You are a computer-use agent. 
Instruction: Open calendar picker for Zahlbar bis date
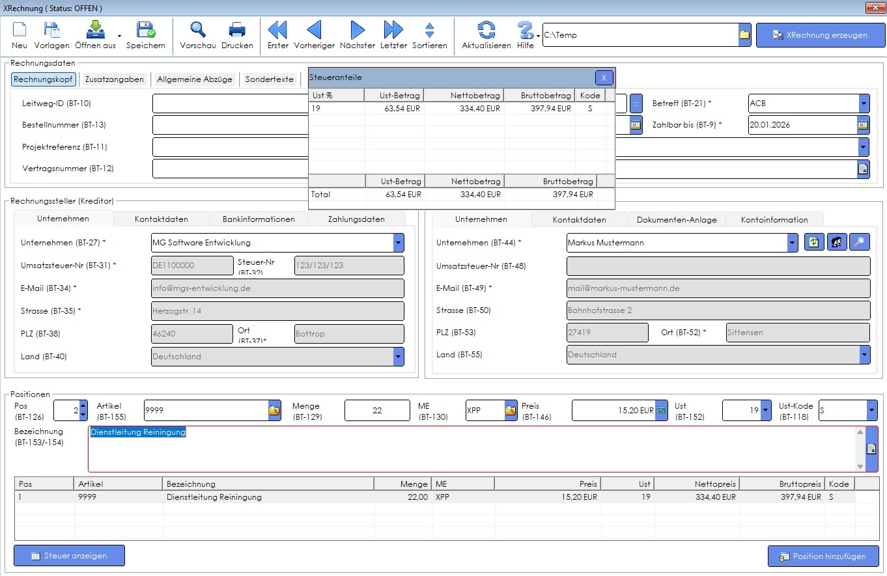tap(863, 125)
